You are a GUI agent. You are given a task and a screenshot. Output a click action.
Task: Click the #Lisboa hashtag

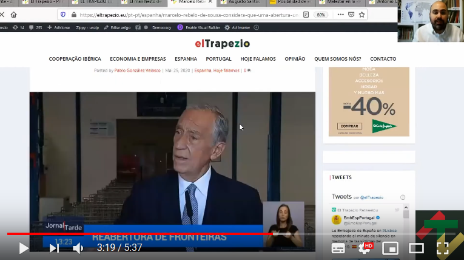pyautogui.click(x=389, y=231)
